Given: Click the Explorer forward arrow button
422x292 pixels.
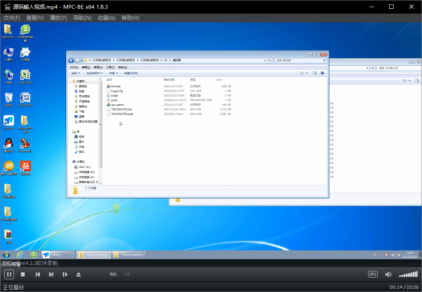Looking at the screenshot, I should (77, 61).
